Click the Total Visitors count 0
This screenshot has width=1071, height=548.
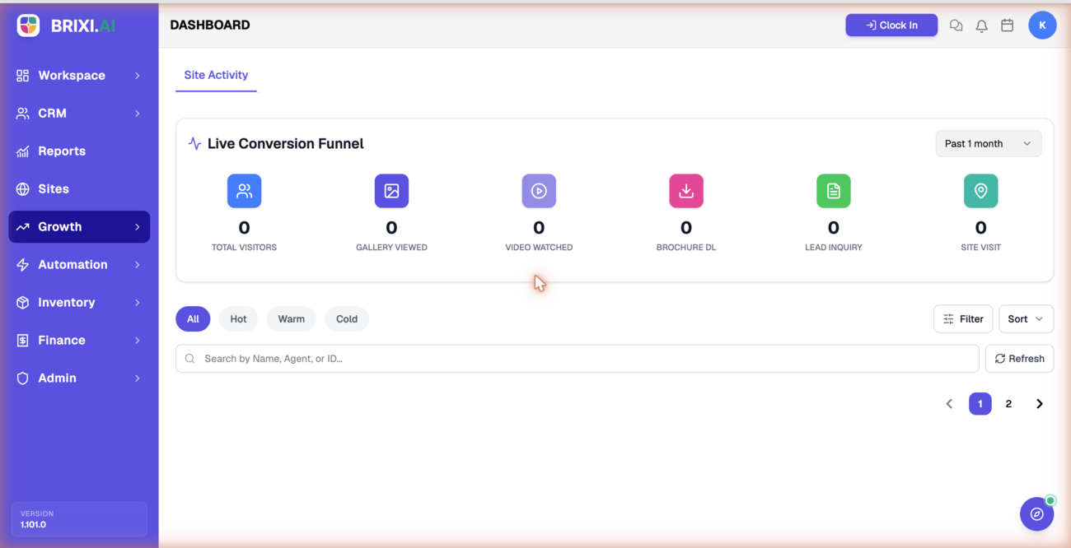click(x=244, y=228)
